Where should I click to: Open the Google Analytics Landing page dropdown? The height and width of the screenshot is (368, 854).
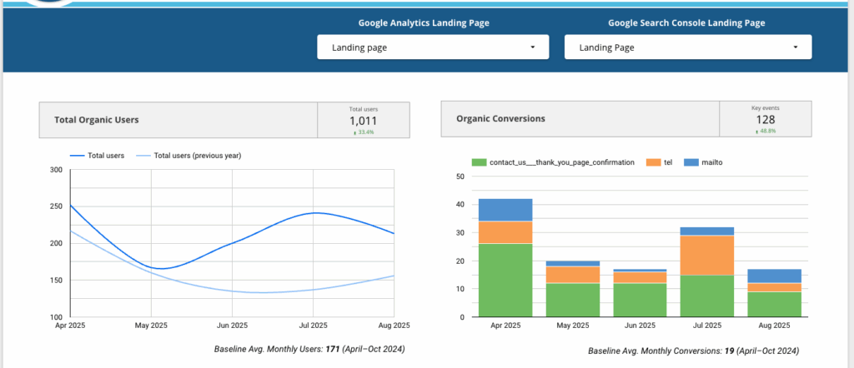tap(432, 47)
